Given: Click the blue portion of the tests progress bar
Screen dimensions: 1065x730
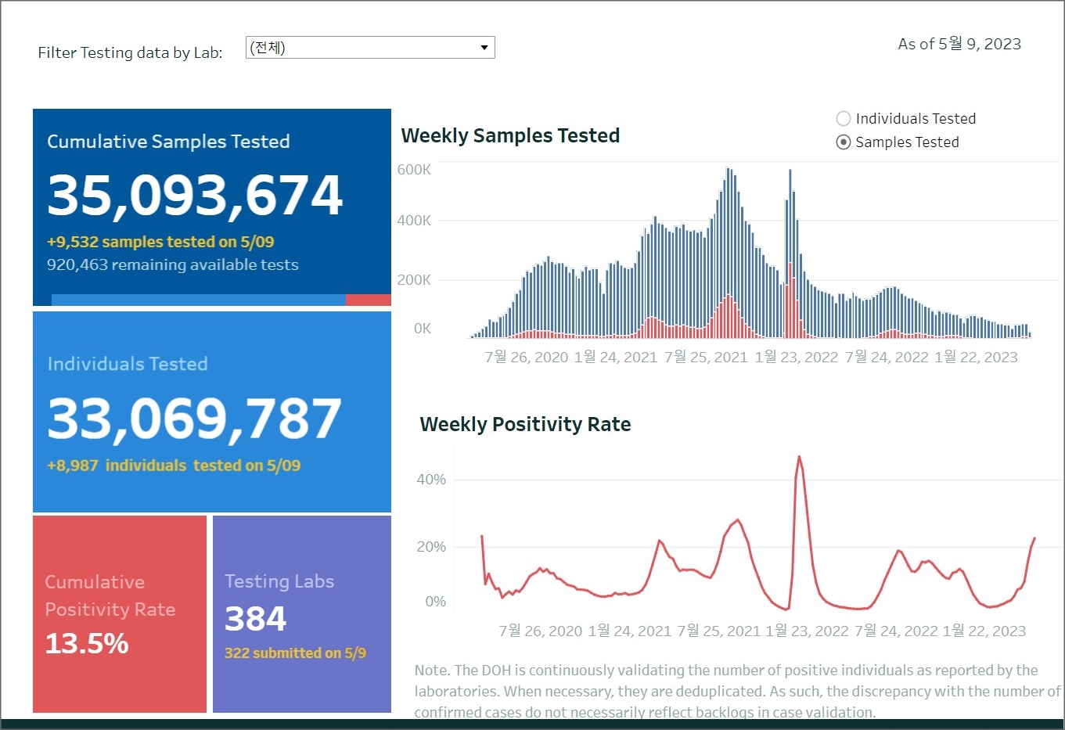Looking at the screenshot, I should point(199,300).
